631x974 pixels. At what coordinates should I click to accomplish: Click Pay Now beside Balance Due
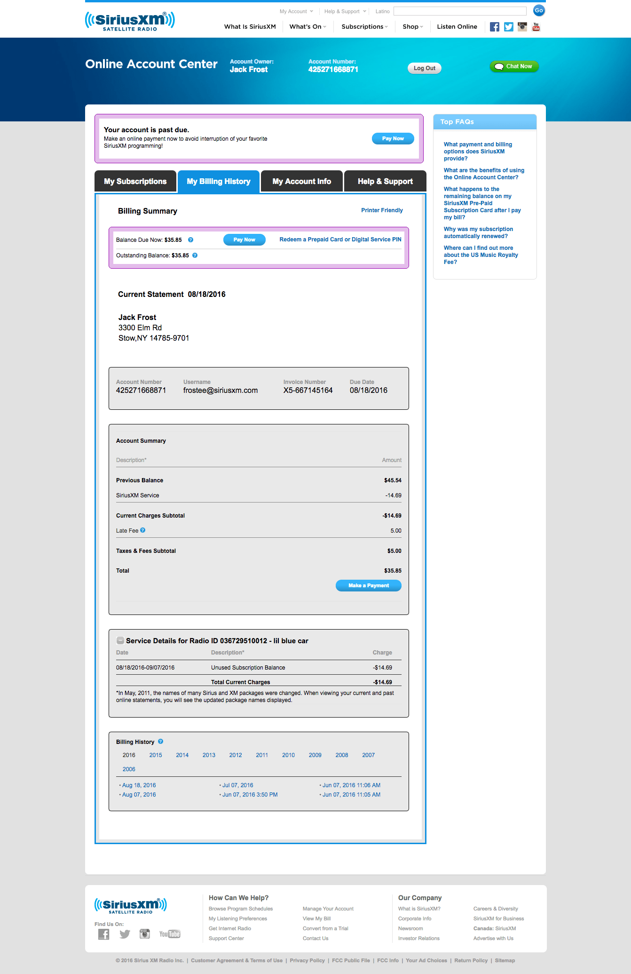click(x=245, y=240)
